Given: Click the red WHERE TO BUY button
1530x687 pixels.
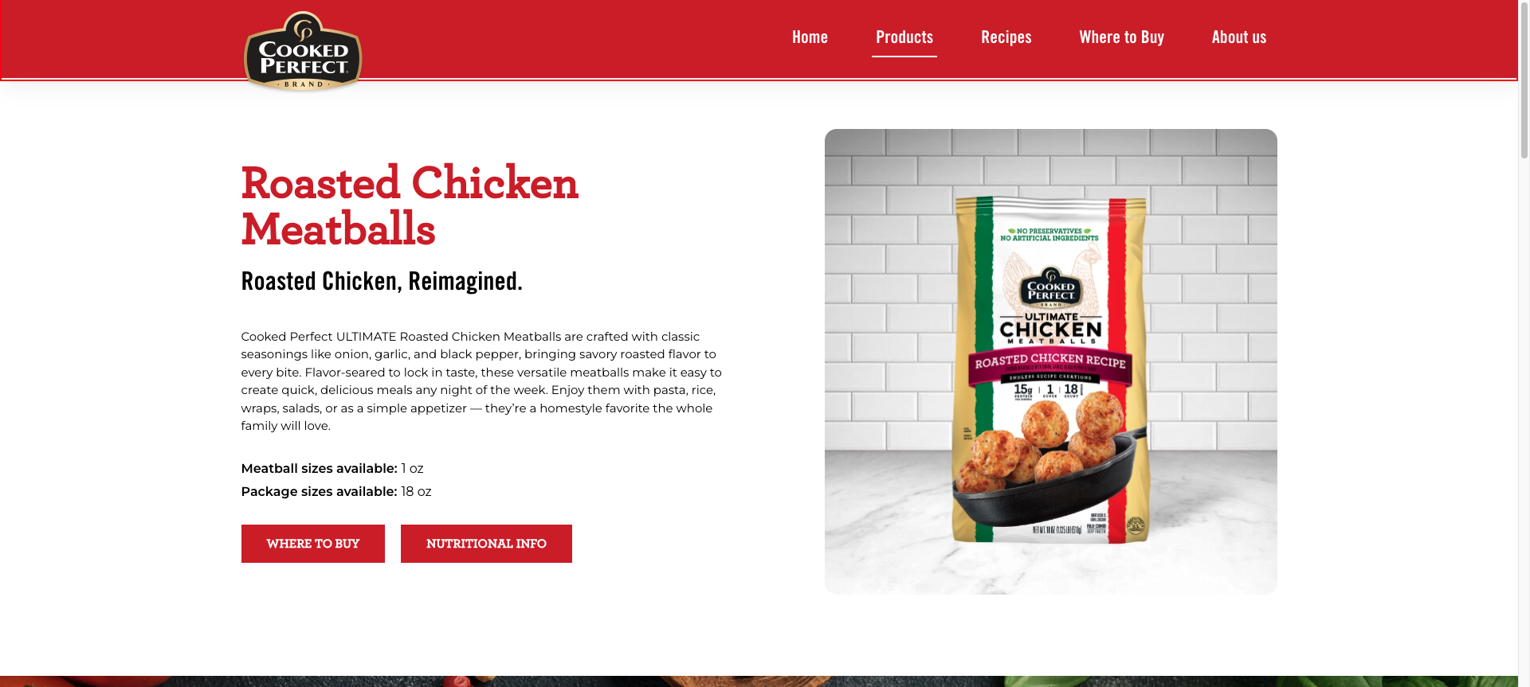Looking at the screenshot, I should click(x=313, y=544).
